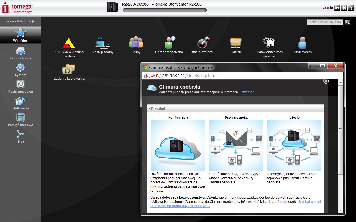Open Dostęp zdalny remote access icon

[x=103, y=42]
